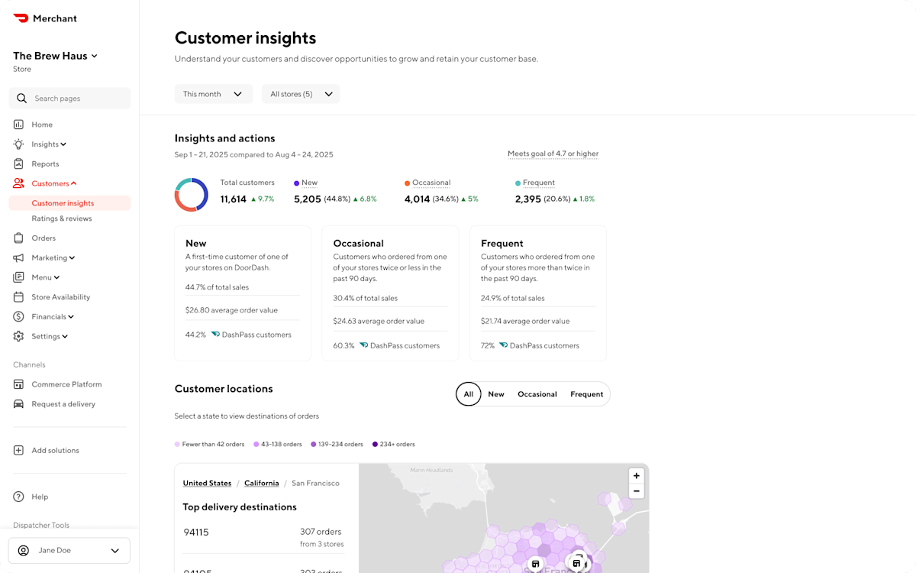This screenshot has width=916, height=573.
Task: Select the New customer location filter
Action: click(x=496, y=394)
